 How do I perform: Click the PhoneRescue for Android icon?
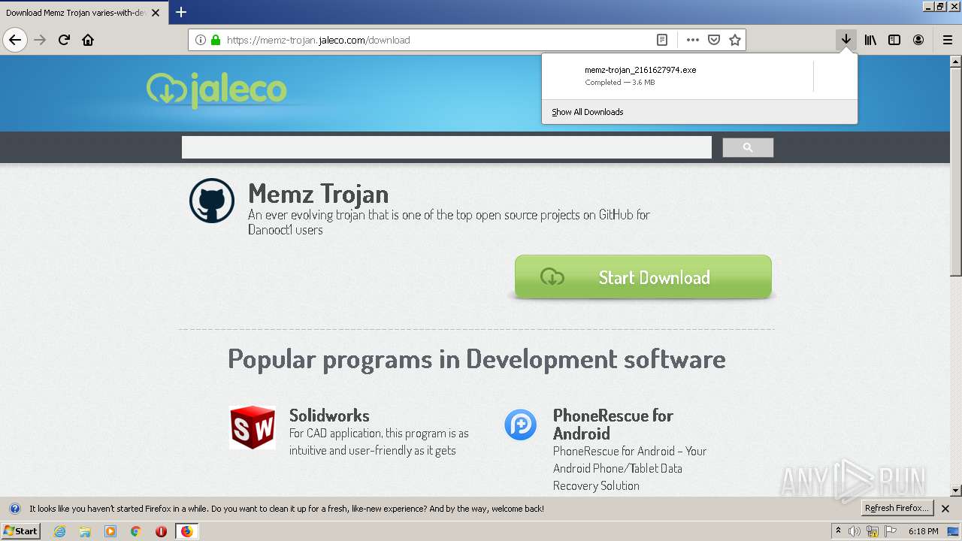[521, 425]
